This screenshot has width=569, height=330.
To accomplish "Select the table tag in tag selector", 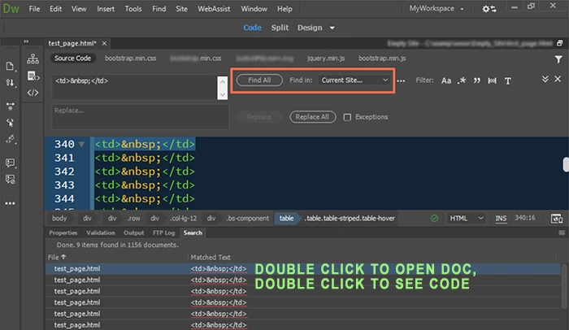I will (286, 218).
